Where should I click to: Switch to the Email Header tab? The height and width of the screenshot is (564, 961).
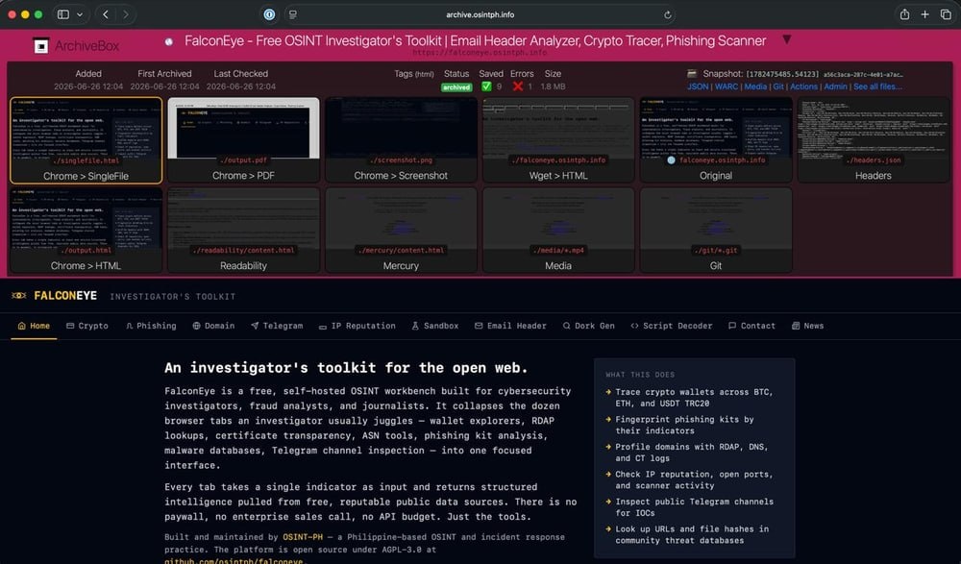[x=510, y=326]
